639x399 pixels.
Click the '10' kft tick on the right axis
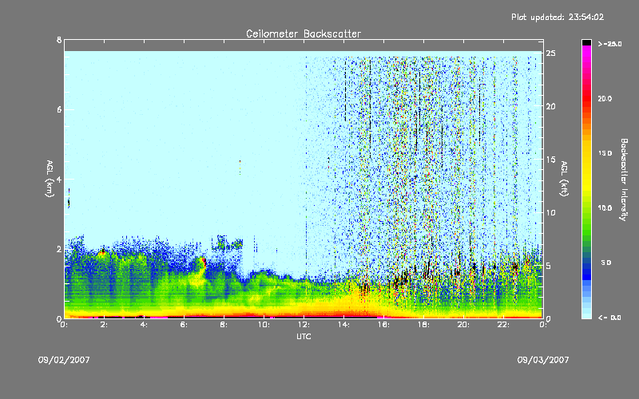(x=551, y=212)
